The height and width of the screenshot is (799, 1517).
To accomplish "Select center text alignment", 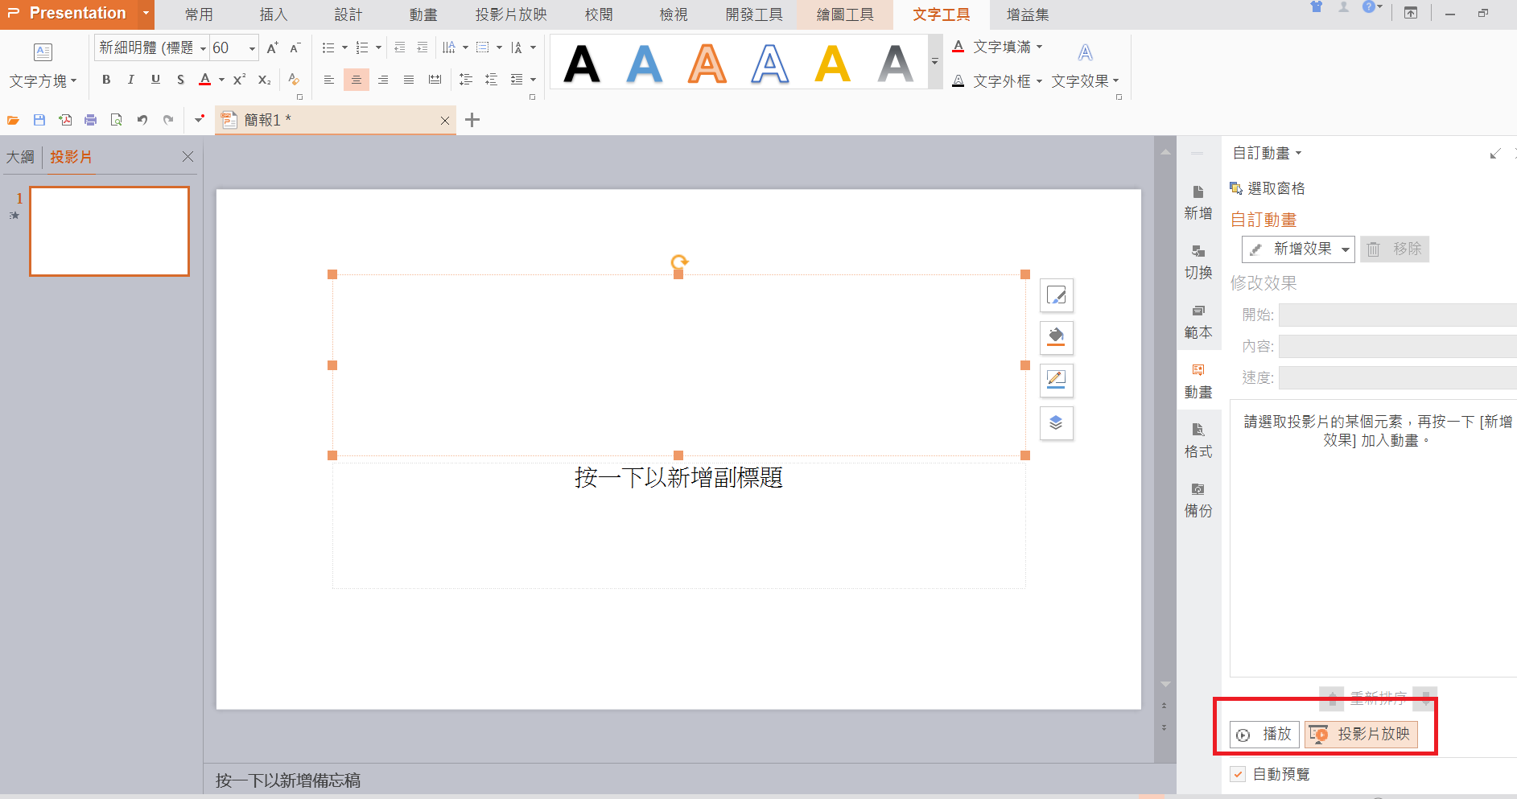I will pos(357,80).
